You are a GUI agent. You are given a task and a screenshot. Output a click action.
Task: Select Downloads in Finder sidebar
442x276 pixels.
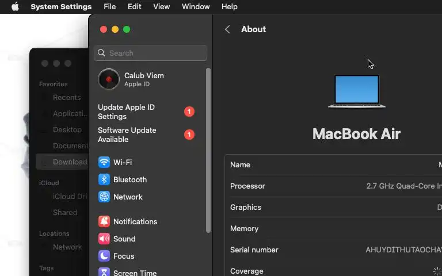[x=62, y=162]
